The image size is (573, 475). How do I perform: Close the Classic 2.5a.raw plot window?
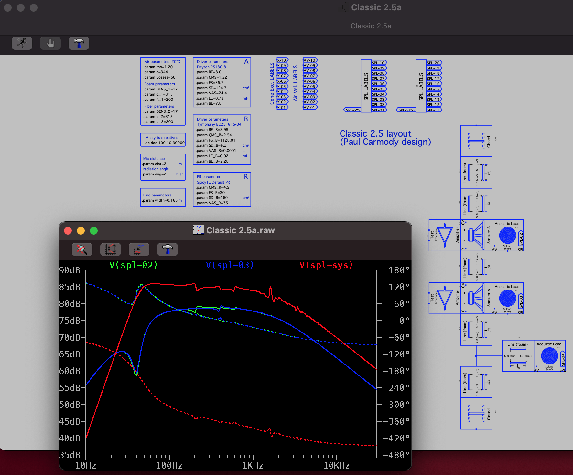click(68, 230)
